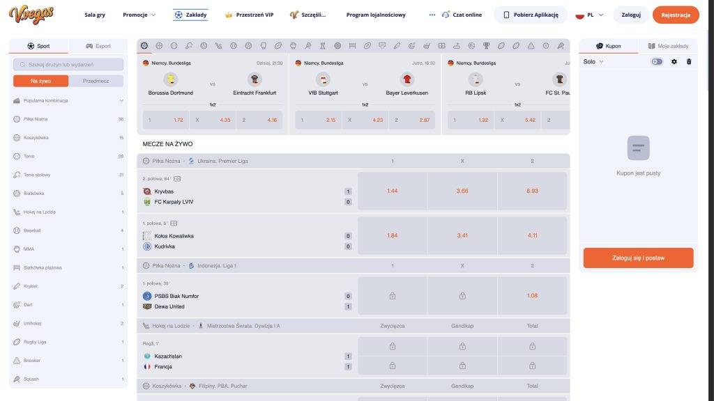
Task: Click the Vivegas logo
Action: coord(31,15)
